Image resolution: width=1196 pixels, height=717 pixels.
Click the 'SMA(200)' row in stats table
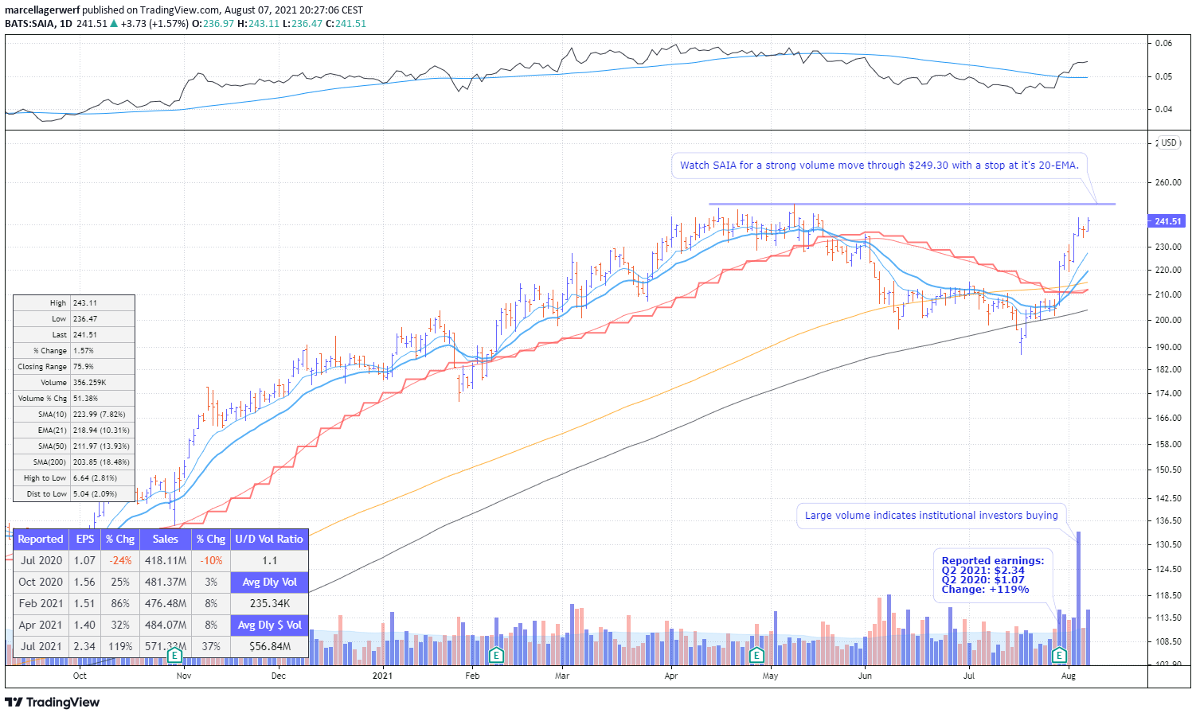click(74, 462)
